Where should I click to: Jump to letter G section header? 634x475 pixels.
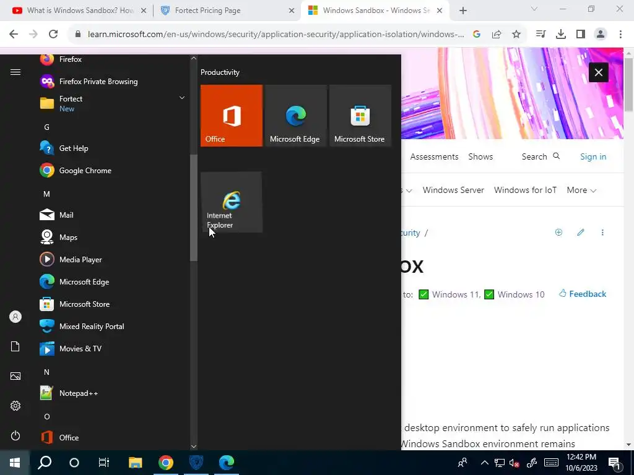coord(47,127)
